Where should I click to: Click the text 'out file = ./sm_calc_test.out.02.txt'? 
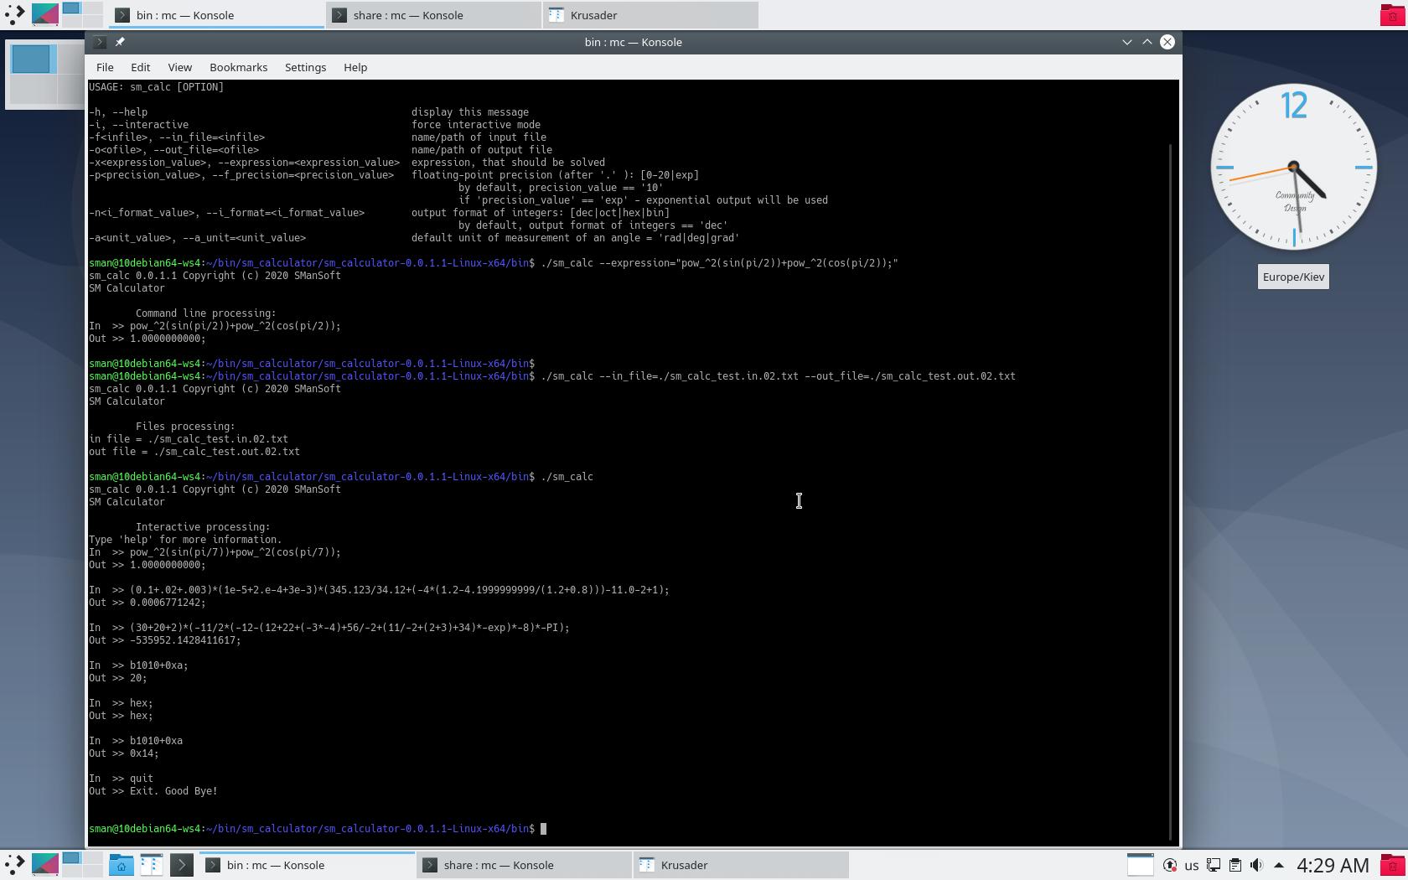pos(194,452)
